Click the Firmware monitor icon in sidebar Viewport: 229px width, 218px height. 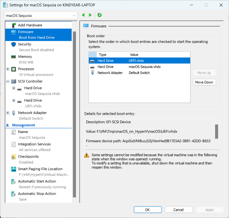click(13, 32)
